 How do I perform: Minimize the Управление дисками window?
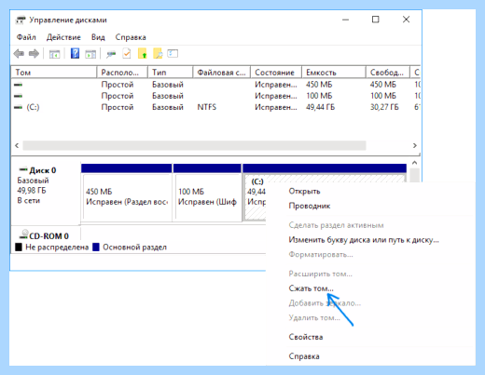(x=345, y=20)
